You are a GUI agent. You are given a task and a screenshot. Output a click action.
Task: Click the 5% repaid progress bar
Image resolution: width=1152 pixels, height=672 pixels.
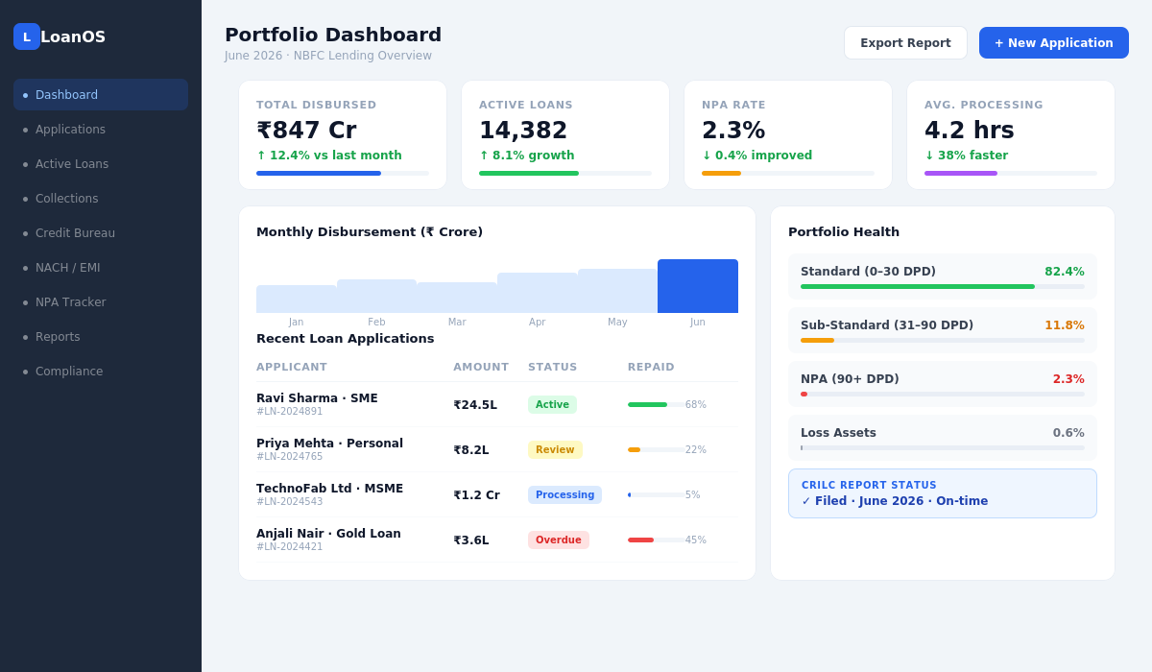pos(657,495)
